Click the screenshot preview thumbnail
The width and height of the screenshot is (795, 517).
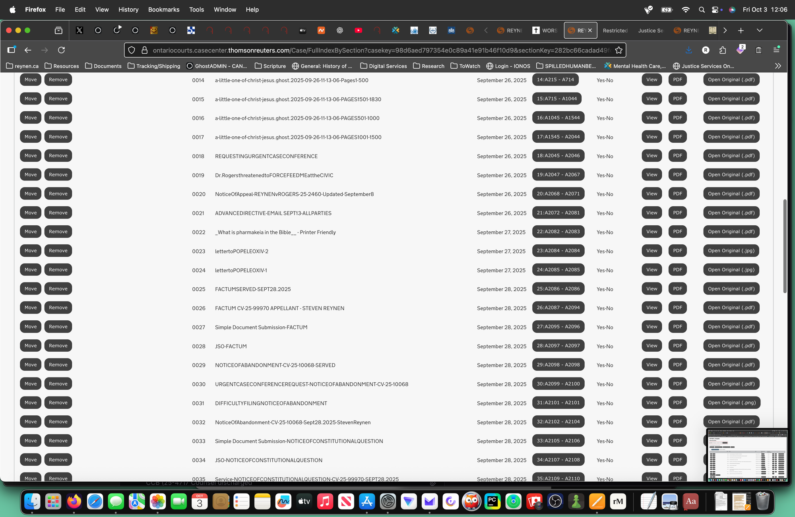pyautogui.click(x=747, y=455)
